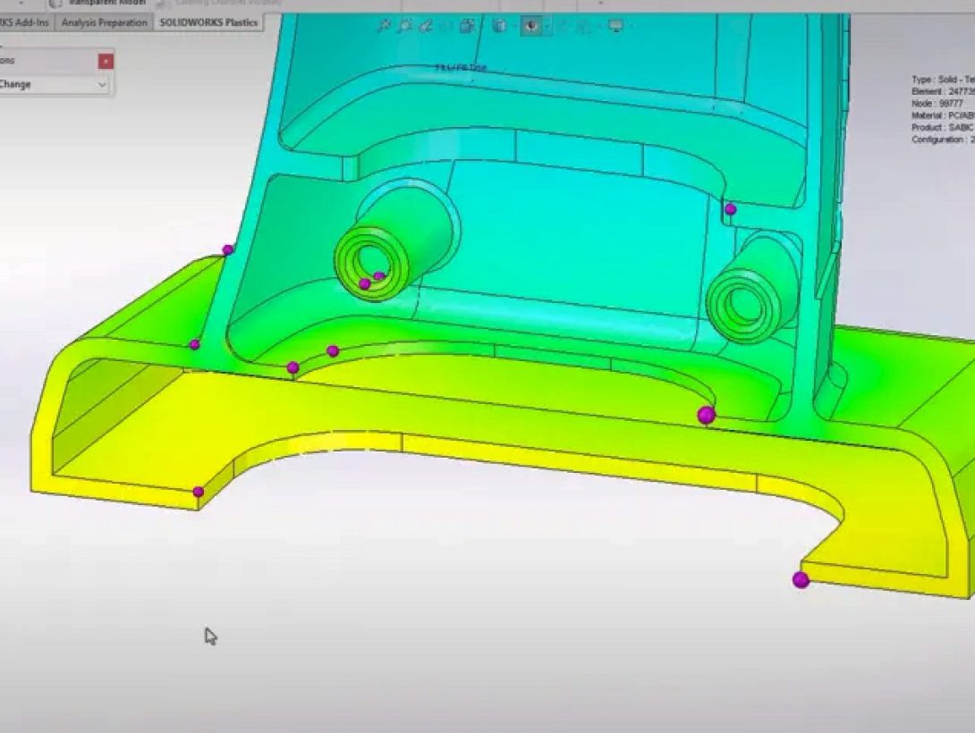The height and width of the screenshot is (733, 975).
Task: Click the Transparent Model button label
Action: tap(107, 3)
